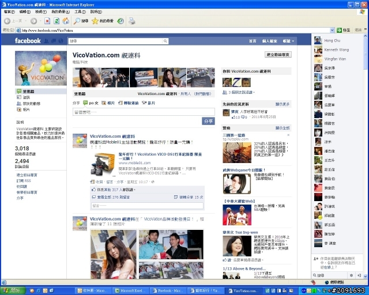The width and height of the screenshot is (369, 295).
Task: Click the blue 分享 share button
Action: click(x=208, y=121)
